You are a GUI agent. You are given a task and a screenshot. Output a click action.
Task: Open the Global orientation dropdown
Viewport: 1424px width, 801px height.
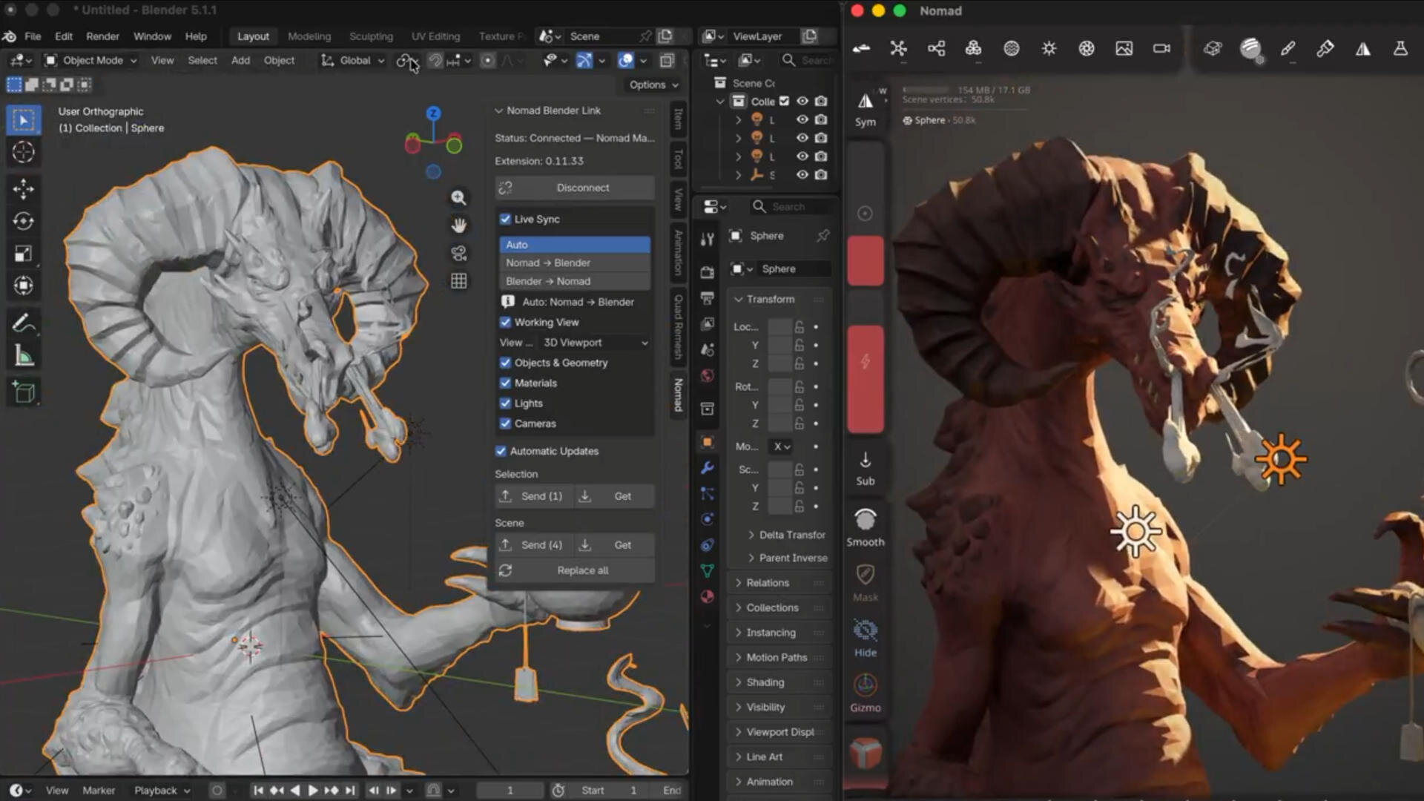[x=353, y=60]
